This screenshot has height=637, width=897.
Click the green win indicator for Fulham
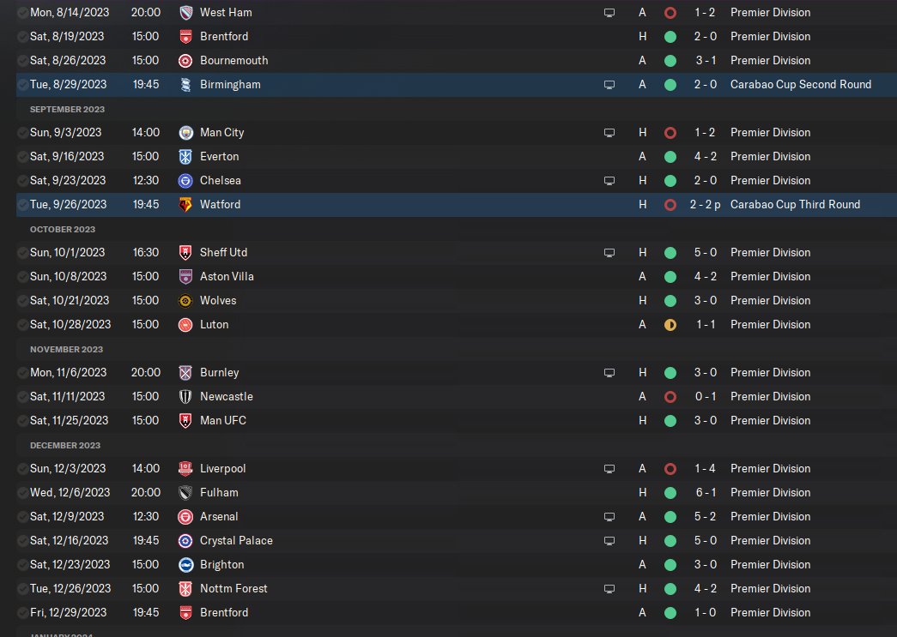pyautogui.click(x=670, y=493)
